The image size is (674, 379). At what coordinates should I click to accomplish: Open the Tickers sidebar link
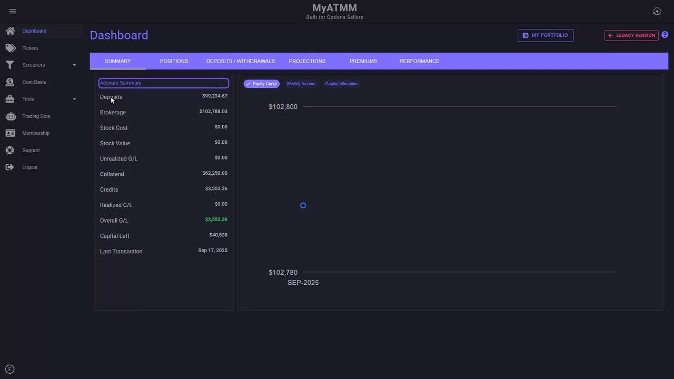point(30,48)
